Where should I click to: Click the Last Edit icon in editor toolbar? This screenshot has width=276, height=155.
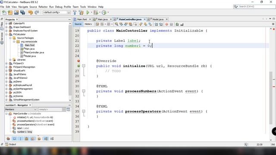pyautogui.click(x=97, y=24)
